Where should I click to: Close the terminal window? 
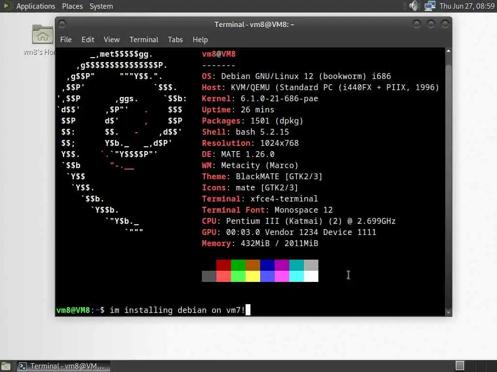coord(445,24)
